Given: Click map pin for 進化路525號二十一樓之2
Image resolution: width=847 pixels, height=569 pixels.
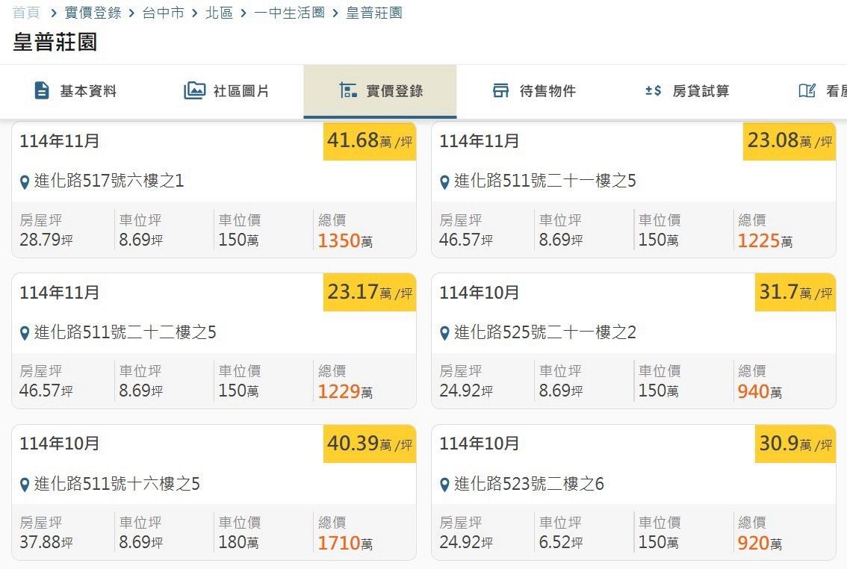Looking at the screenshot, I should click(x=445, y=333).
